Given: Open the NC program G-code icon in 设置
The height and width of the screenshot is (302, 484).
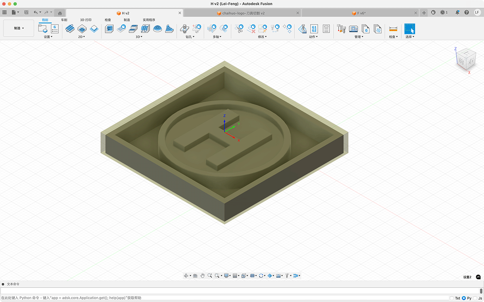Looking at the screenshot, I should tap(54, 28).
